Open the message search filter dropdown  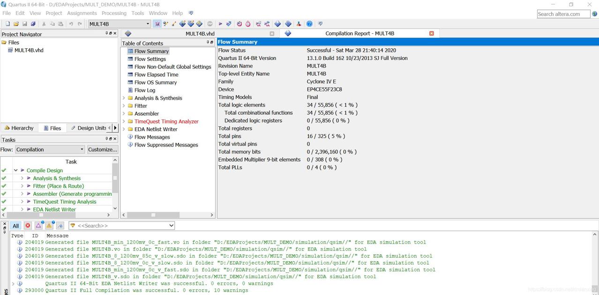pos(171,226)
